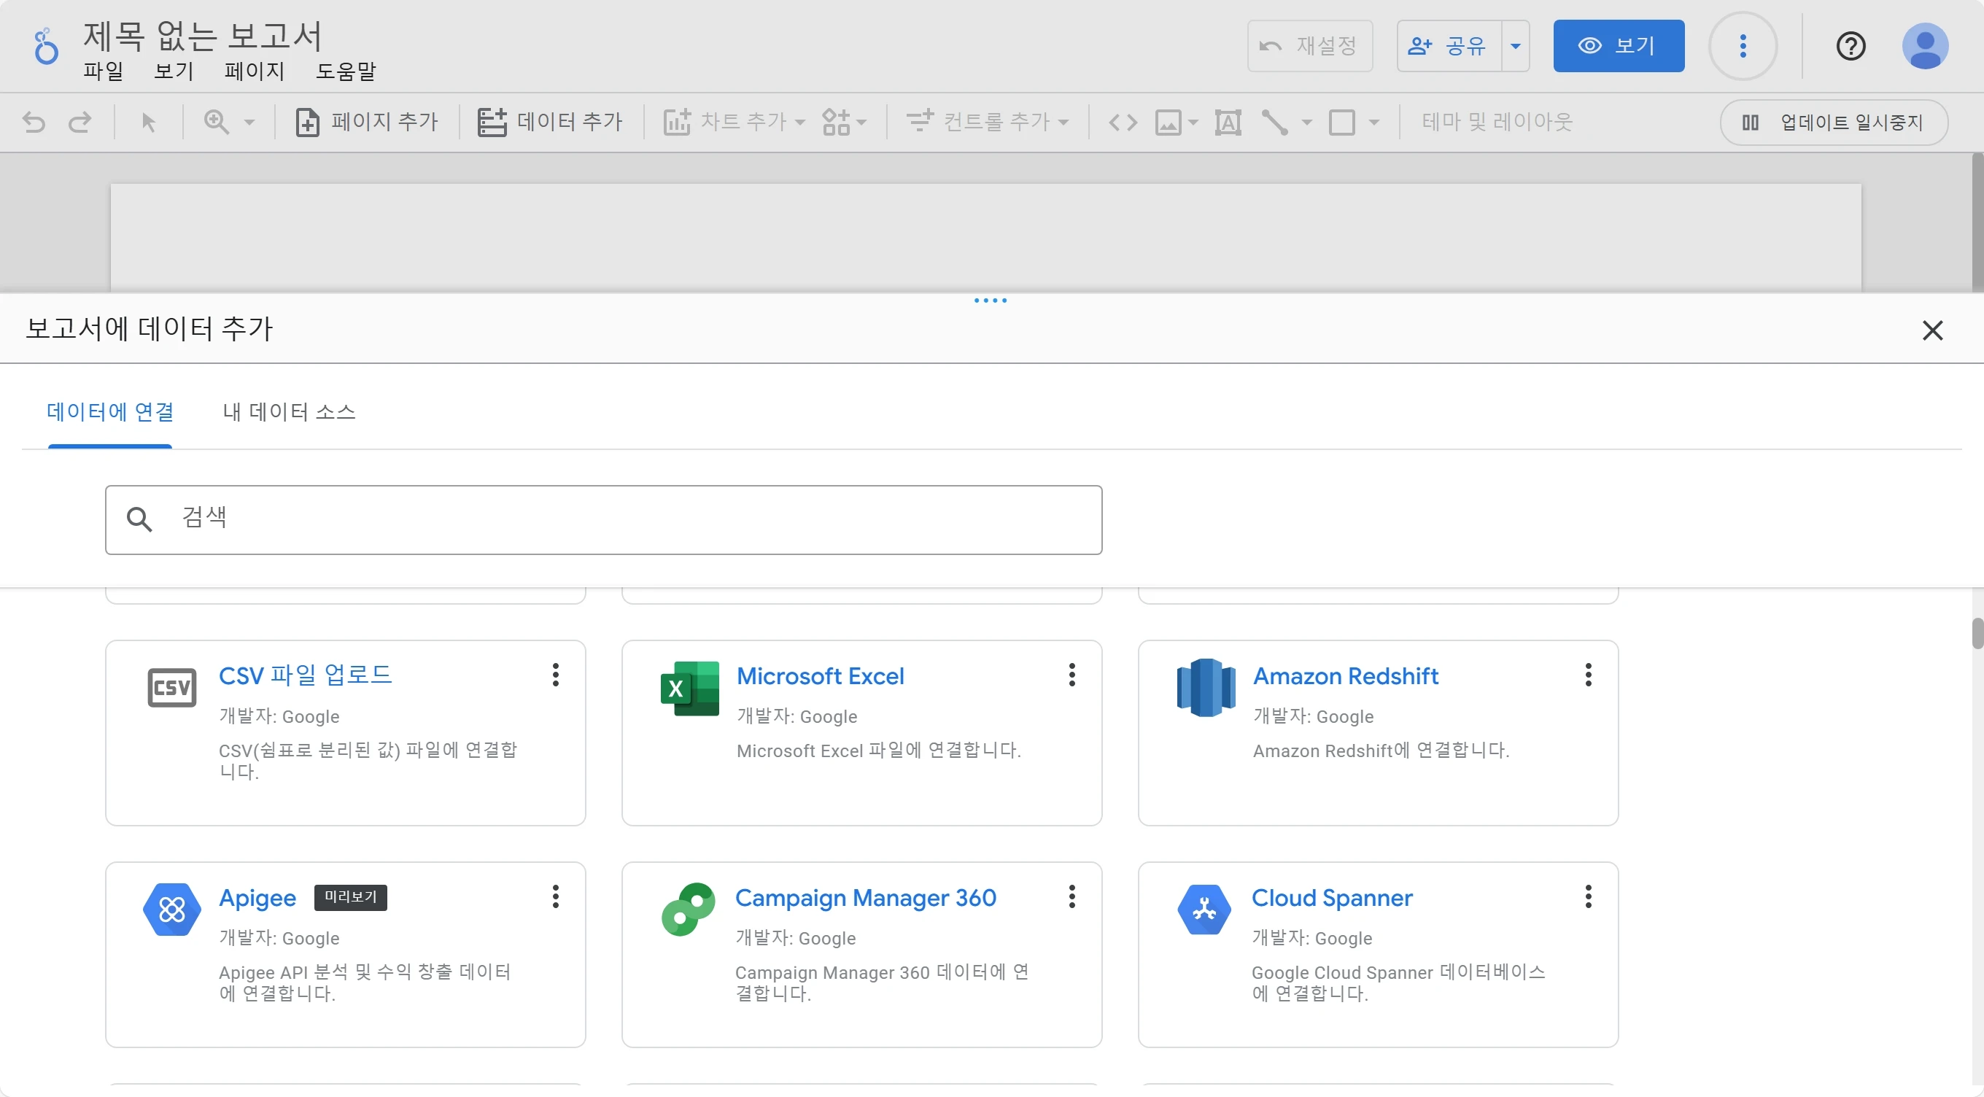Click 공유 button
This screenshot has height=1097, width=1984.
pos(1449,45)
